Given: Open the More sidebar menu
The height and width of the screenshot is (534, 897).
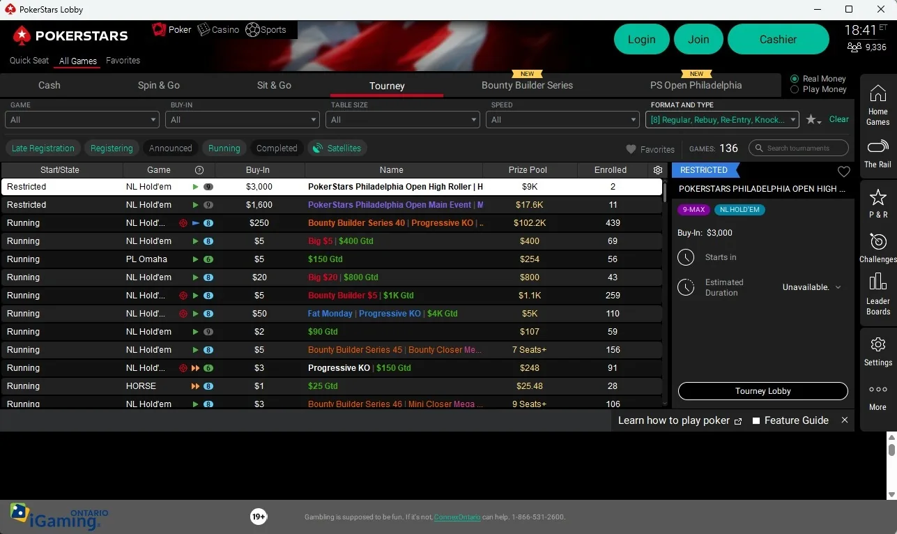Looking at the screenshot, I should point(877,395).
